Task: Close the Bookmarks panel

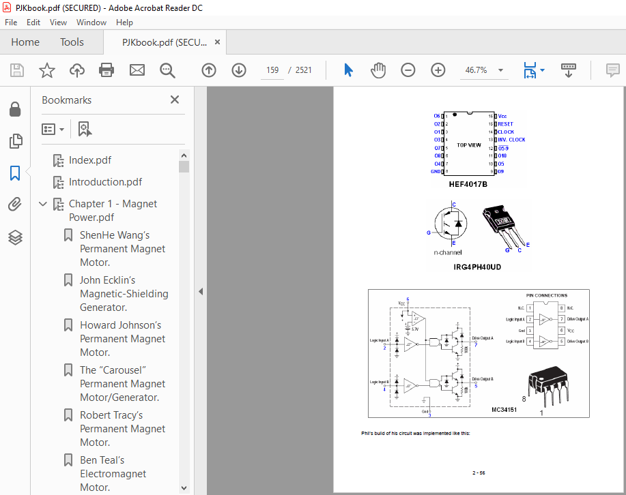Action: coord(175,100)
